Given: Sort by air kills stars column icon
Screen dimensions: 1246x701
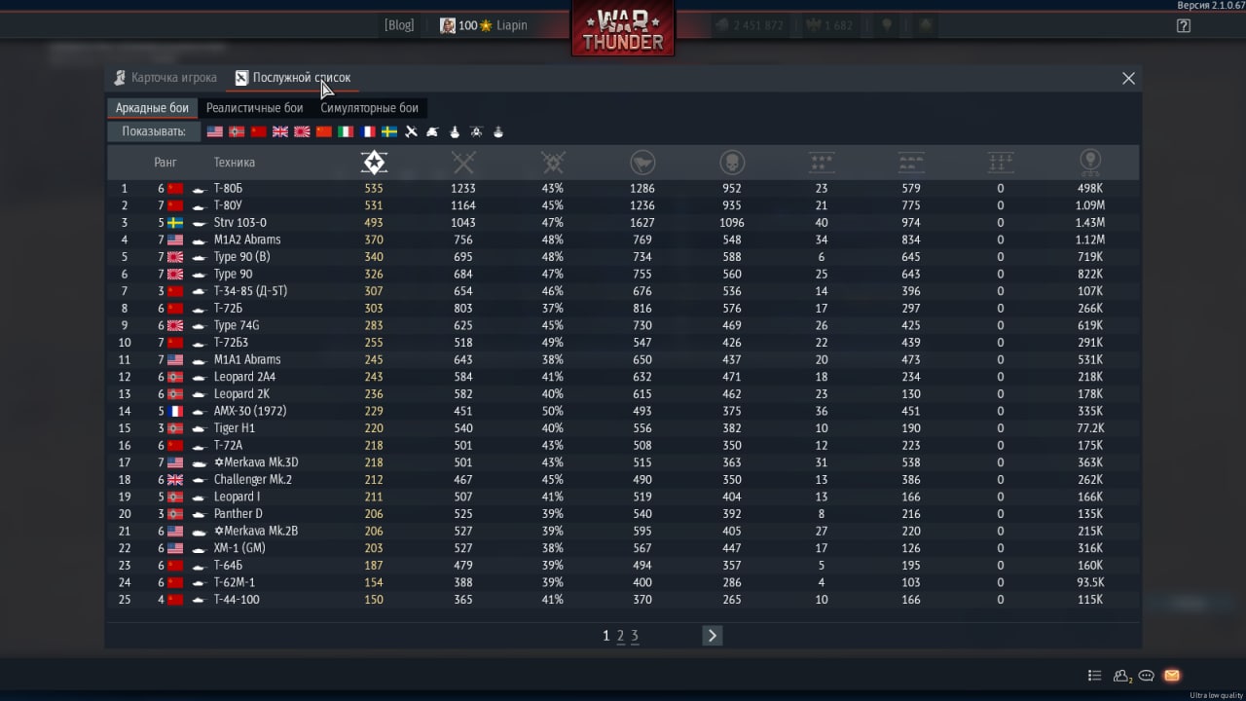Looking at the screenshot, I should tap(822, 162).
